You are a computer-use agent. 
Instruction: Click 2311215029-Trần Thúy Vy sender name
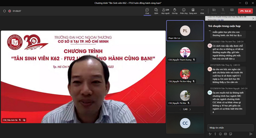click(221, 65)
